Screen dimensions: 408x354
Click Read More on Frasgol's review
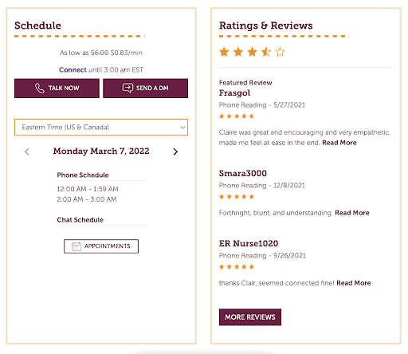coord(339,143)
